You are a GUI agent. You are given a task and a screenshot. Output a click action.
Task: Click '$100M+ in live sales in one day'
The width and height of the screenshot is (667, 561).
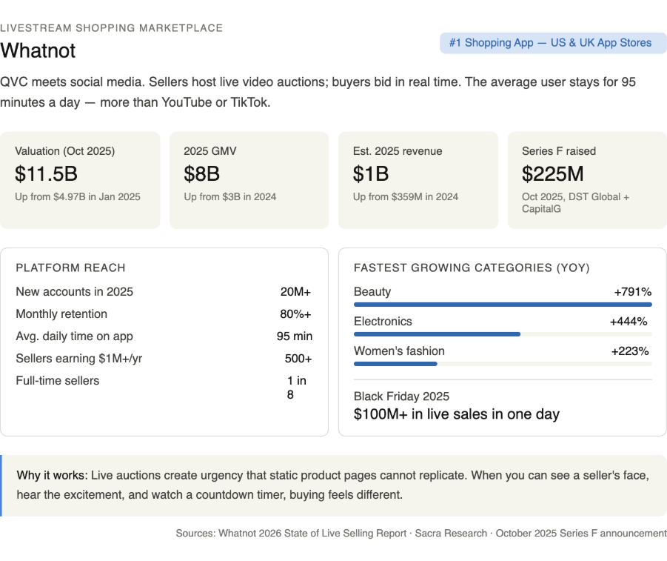point(457,414)
